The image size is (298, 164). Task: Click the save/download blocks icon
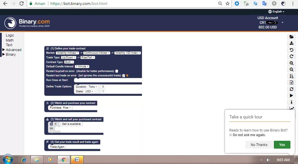click(x=292, y=44)
